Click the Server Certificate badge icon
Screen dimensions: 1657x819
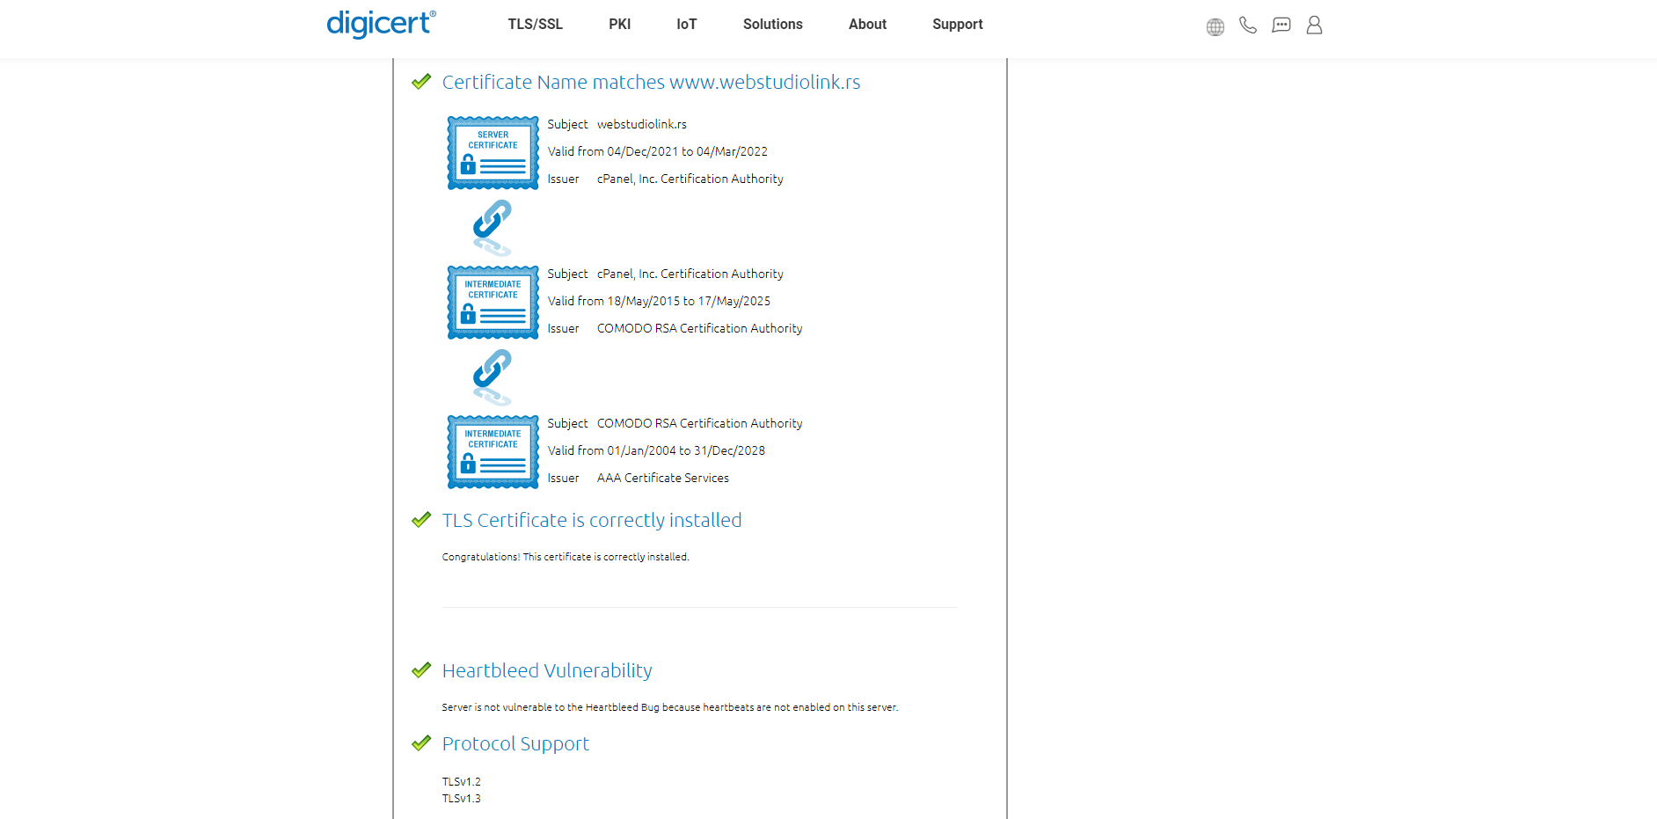[493, 153]
